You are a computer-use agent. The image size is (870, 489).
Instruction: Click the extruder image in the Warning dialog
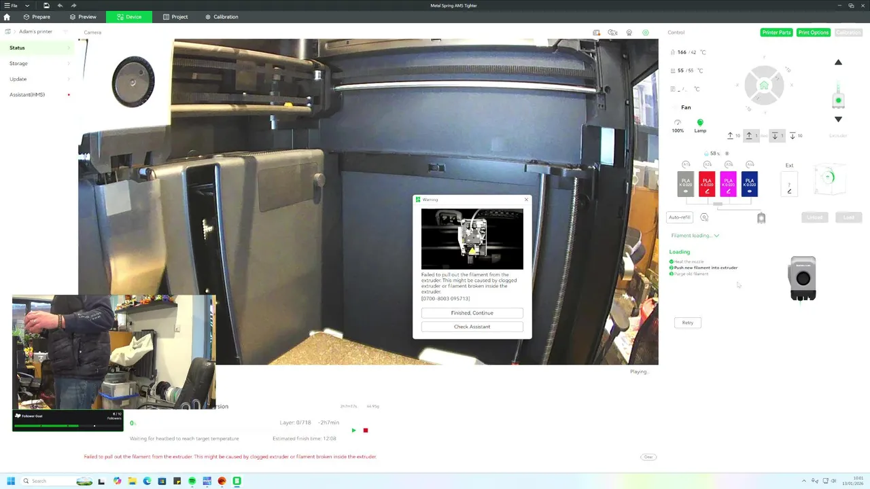pos(472,239)
